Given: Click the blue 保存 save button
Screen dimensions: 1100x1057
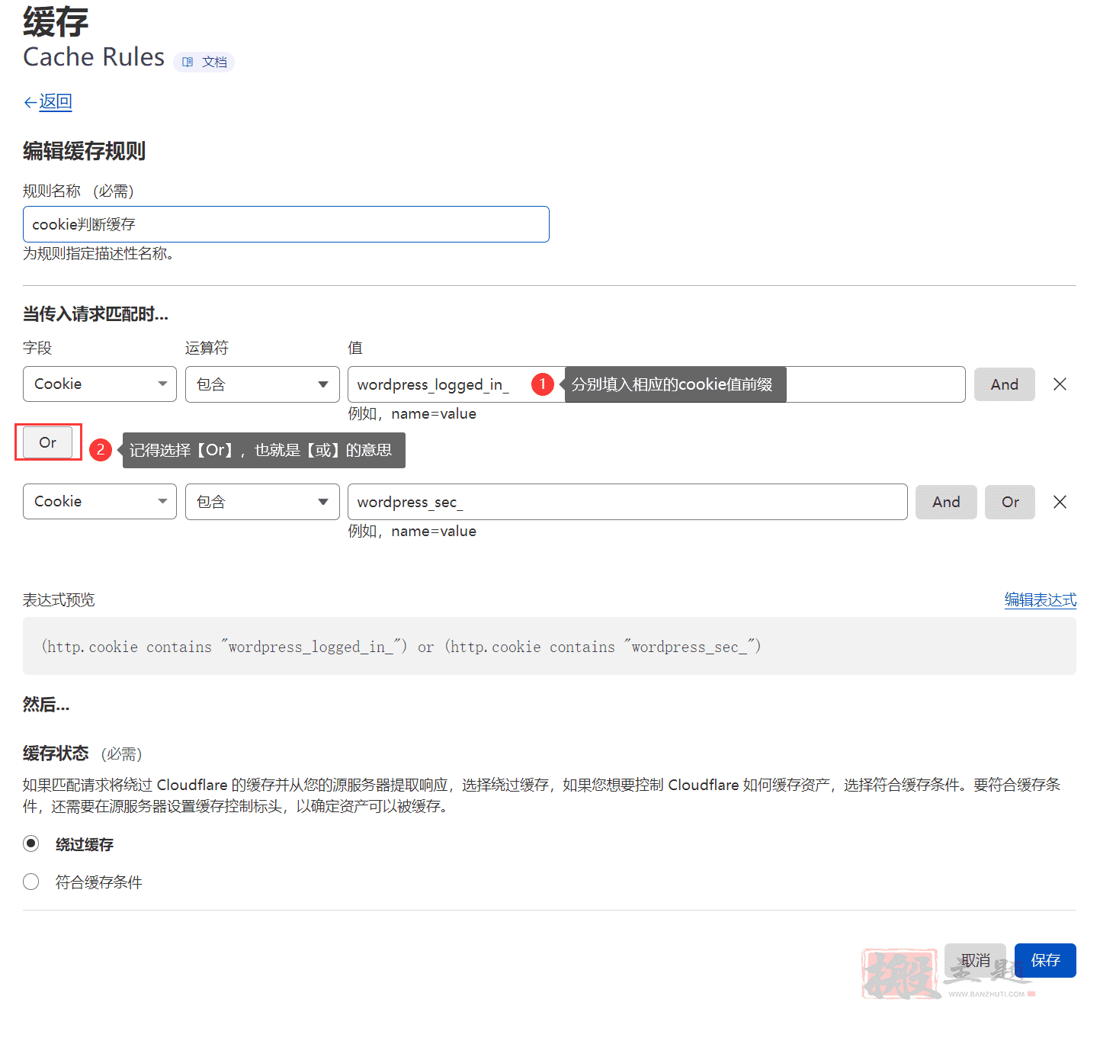Looking at the screenshot, I should pyautogui.click(x=1045, y=960).
